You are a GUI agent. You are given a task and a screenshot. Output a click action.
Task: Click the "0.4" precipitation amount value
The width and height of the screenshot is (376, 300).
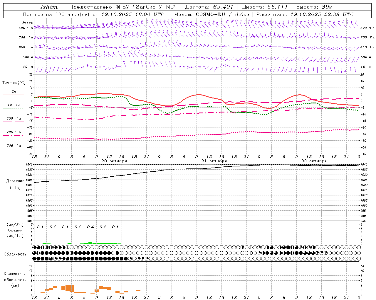click(x=90, y=227)
